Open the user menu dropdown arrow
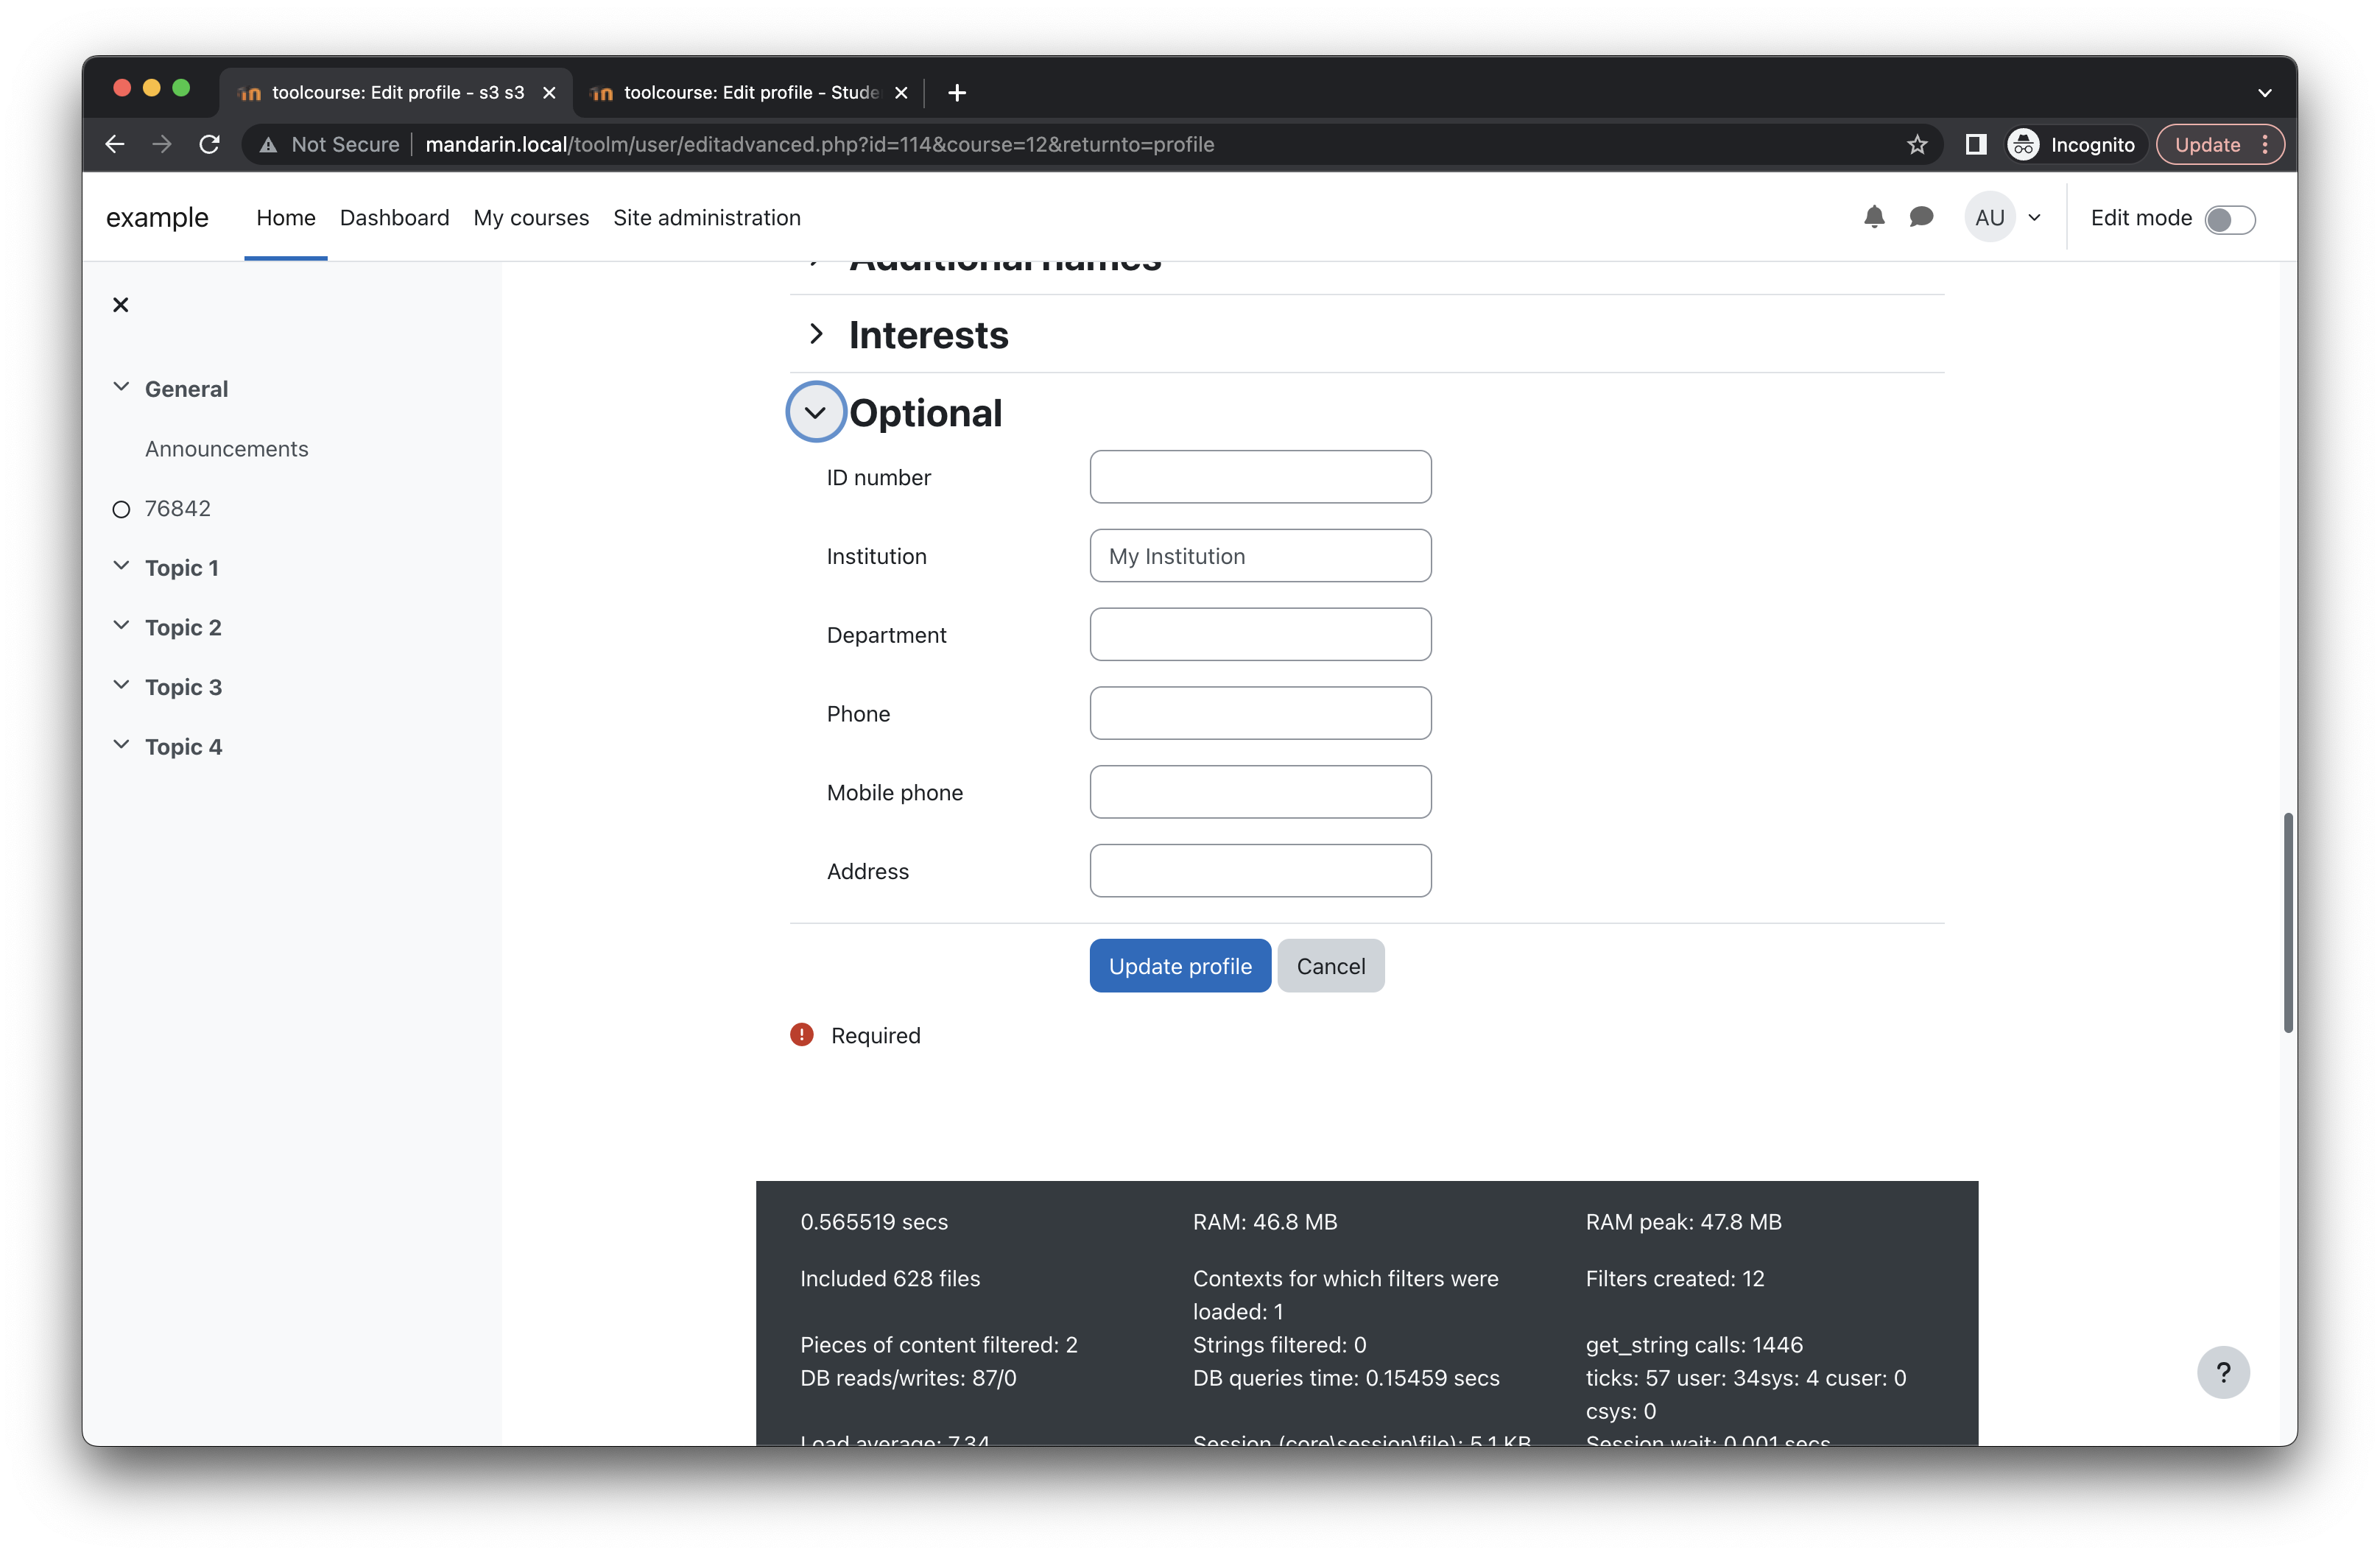Image resolution: width=2380 pixels, height=1555 pixels. tap(2034, 218)
